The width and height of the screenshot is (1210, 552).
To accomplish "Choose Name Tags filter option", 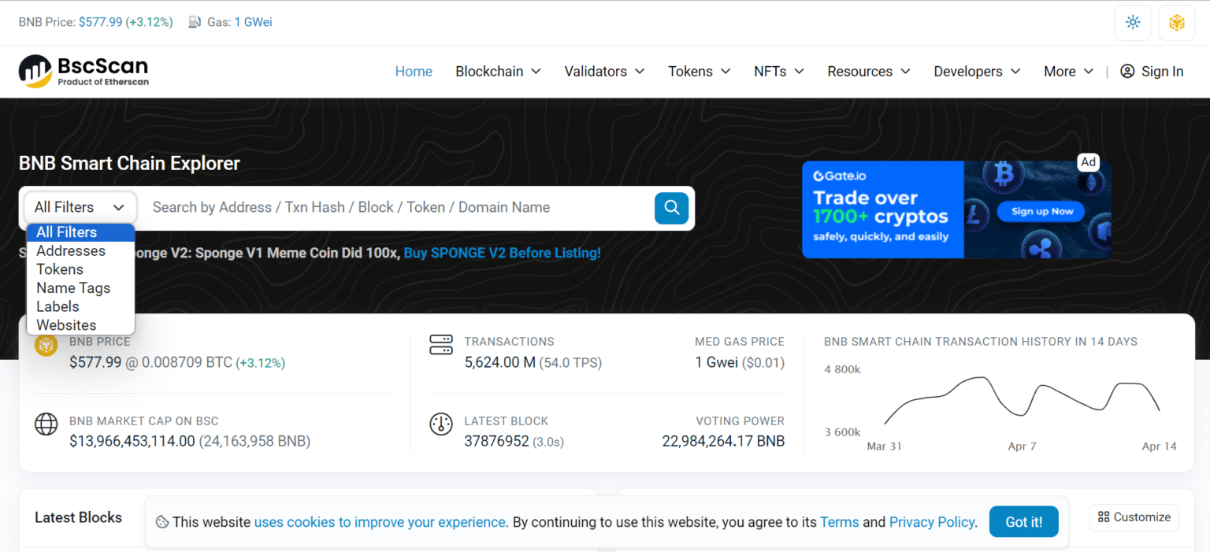I will click(x=73, y=288).
